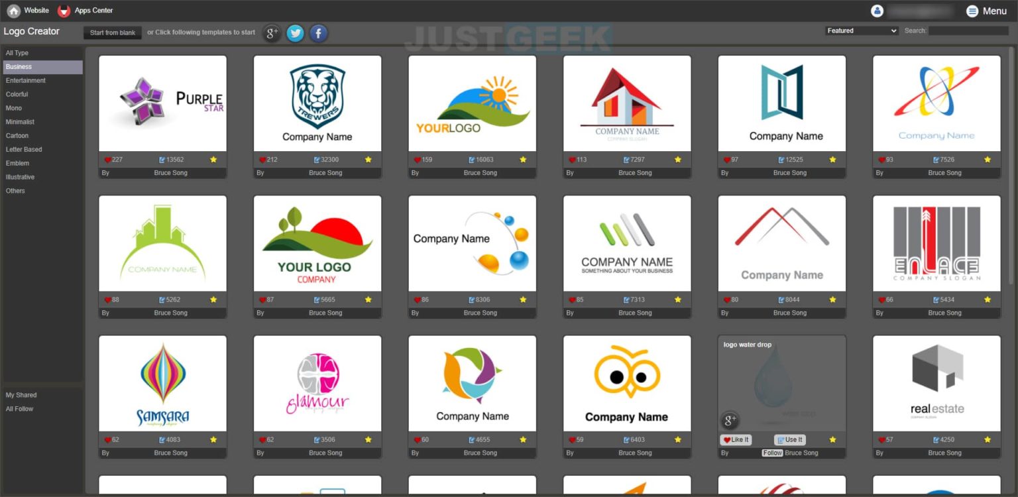Screen dimensions: 1018x497
Task: Select the Entertainment category
Action: tap(42, 81)
